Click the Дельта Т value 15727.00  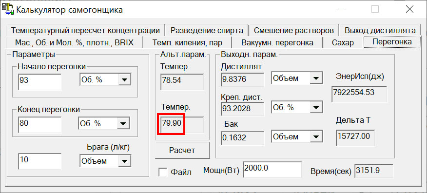pos(355,138)
